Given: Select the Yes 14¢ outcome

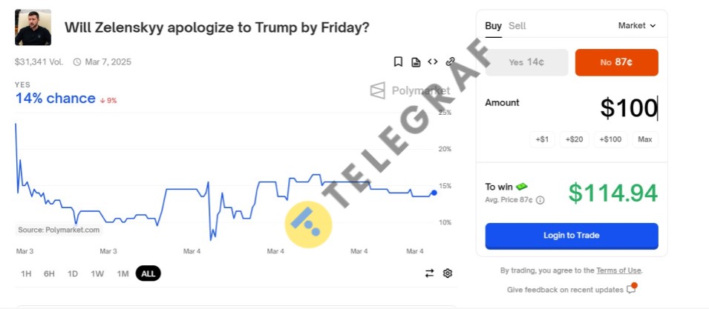Looking at the screenshot, I should click(x=526, y=62).
